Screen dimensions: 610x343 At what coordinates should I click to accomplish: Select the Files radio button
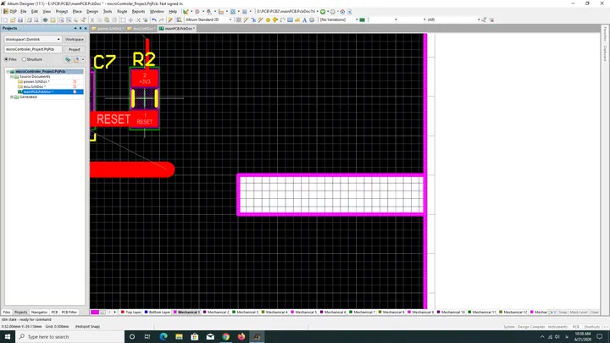[x=6, y=59]
